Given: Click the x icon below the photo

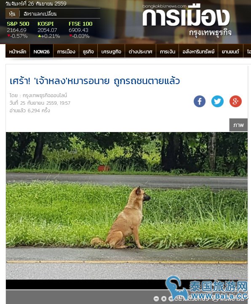Looking at the screenshot, I should click(164, 299).
